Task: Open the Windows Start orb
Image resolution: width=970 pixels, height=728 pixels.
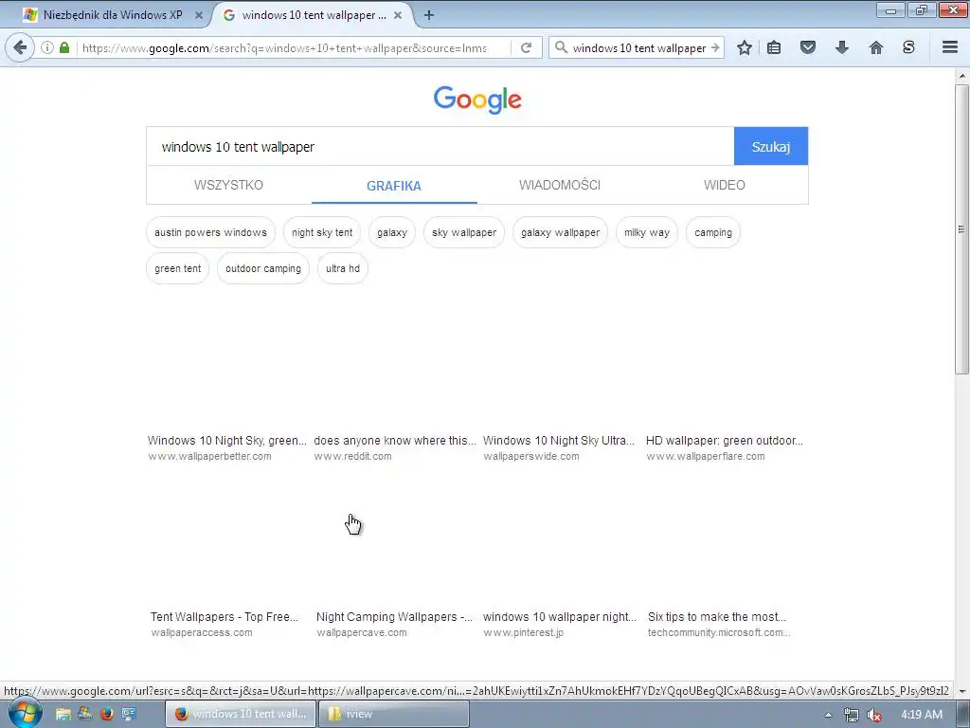Action: [x=26, y=714]
